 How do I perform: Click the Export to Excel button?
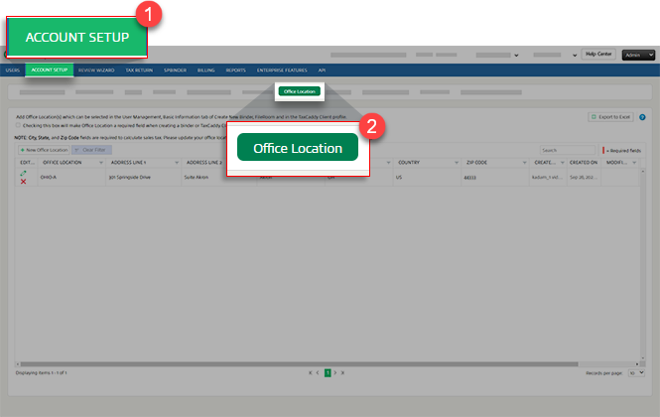coord(610,117)
